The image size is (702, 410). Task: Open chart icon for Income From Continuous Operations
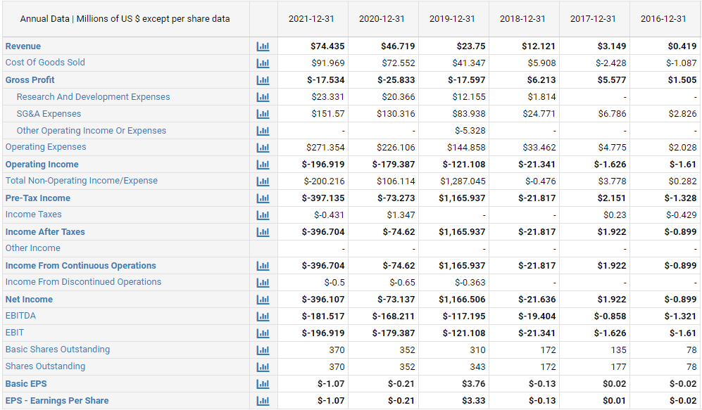(263, 266)
